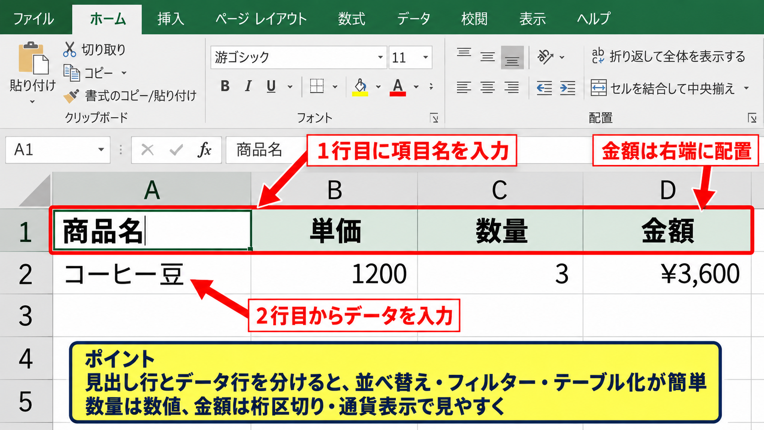Switch to the 挿入 tab
Image resolution: width=764 pixels, height=430 pixels.
tap(170, 19)
